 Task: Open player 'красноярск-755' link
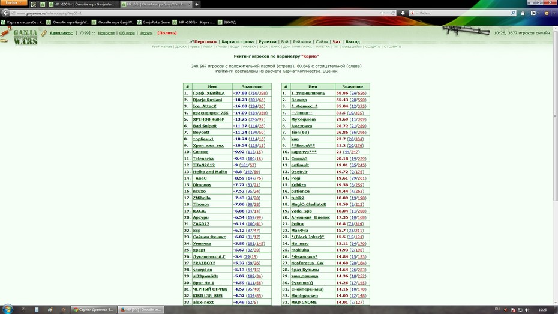[x=211, y=113]
